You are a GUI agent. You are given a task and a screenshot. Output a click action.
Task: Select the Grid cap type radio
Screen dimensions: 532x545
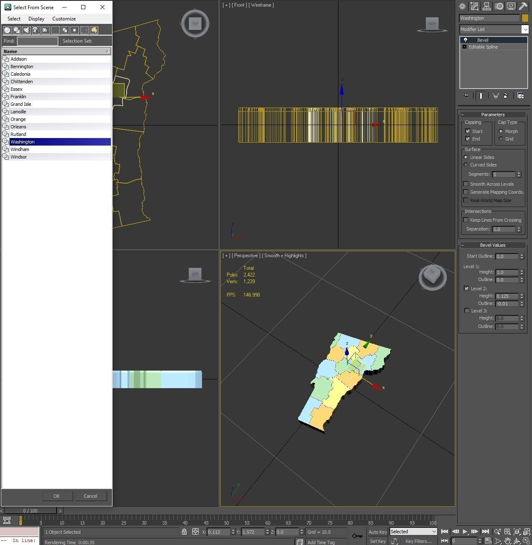[501, 139]
